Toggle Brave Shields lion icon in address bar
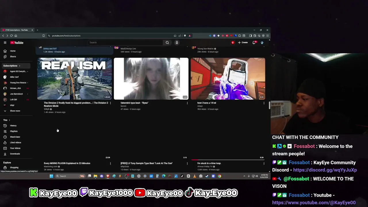Screen dimensions: 368x207 tap(185, 36)
